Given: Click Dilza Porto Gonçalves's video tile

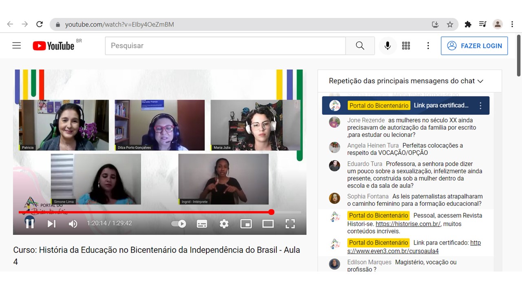Looking at the screenshot, I should 159,125.
